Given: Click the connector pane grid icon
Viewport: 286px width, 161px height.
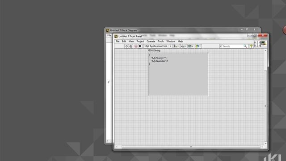Looking at the screenshot, I should (x=257, y=44).
